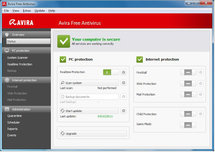Collapse the Internet protection sidebar section header
Image resolution: width=215 pixels, height=152 pixels.
coord(27,80)
